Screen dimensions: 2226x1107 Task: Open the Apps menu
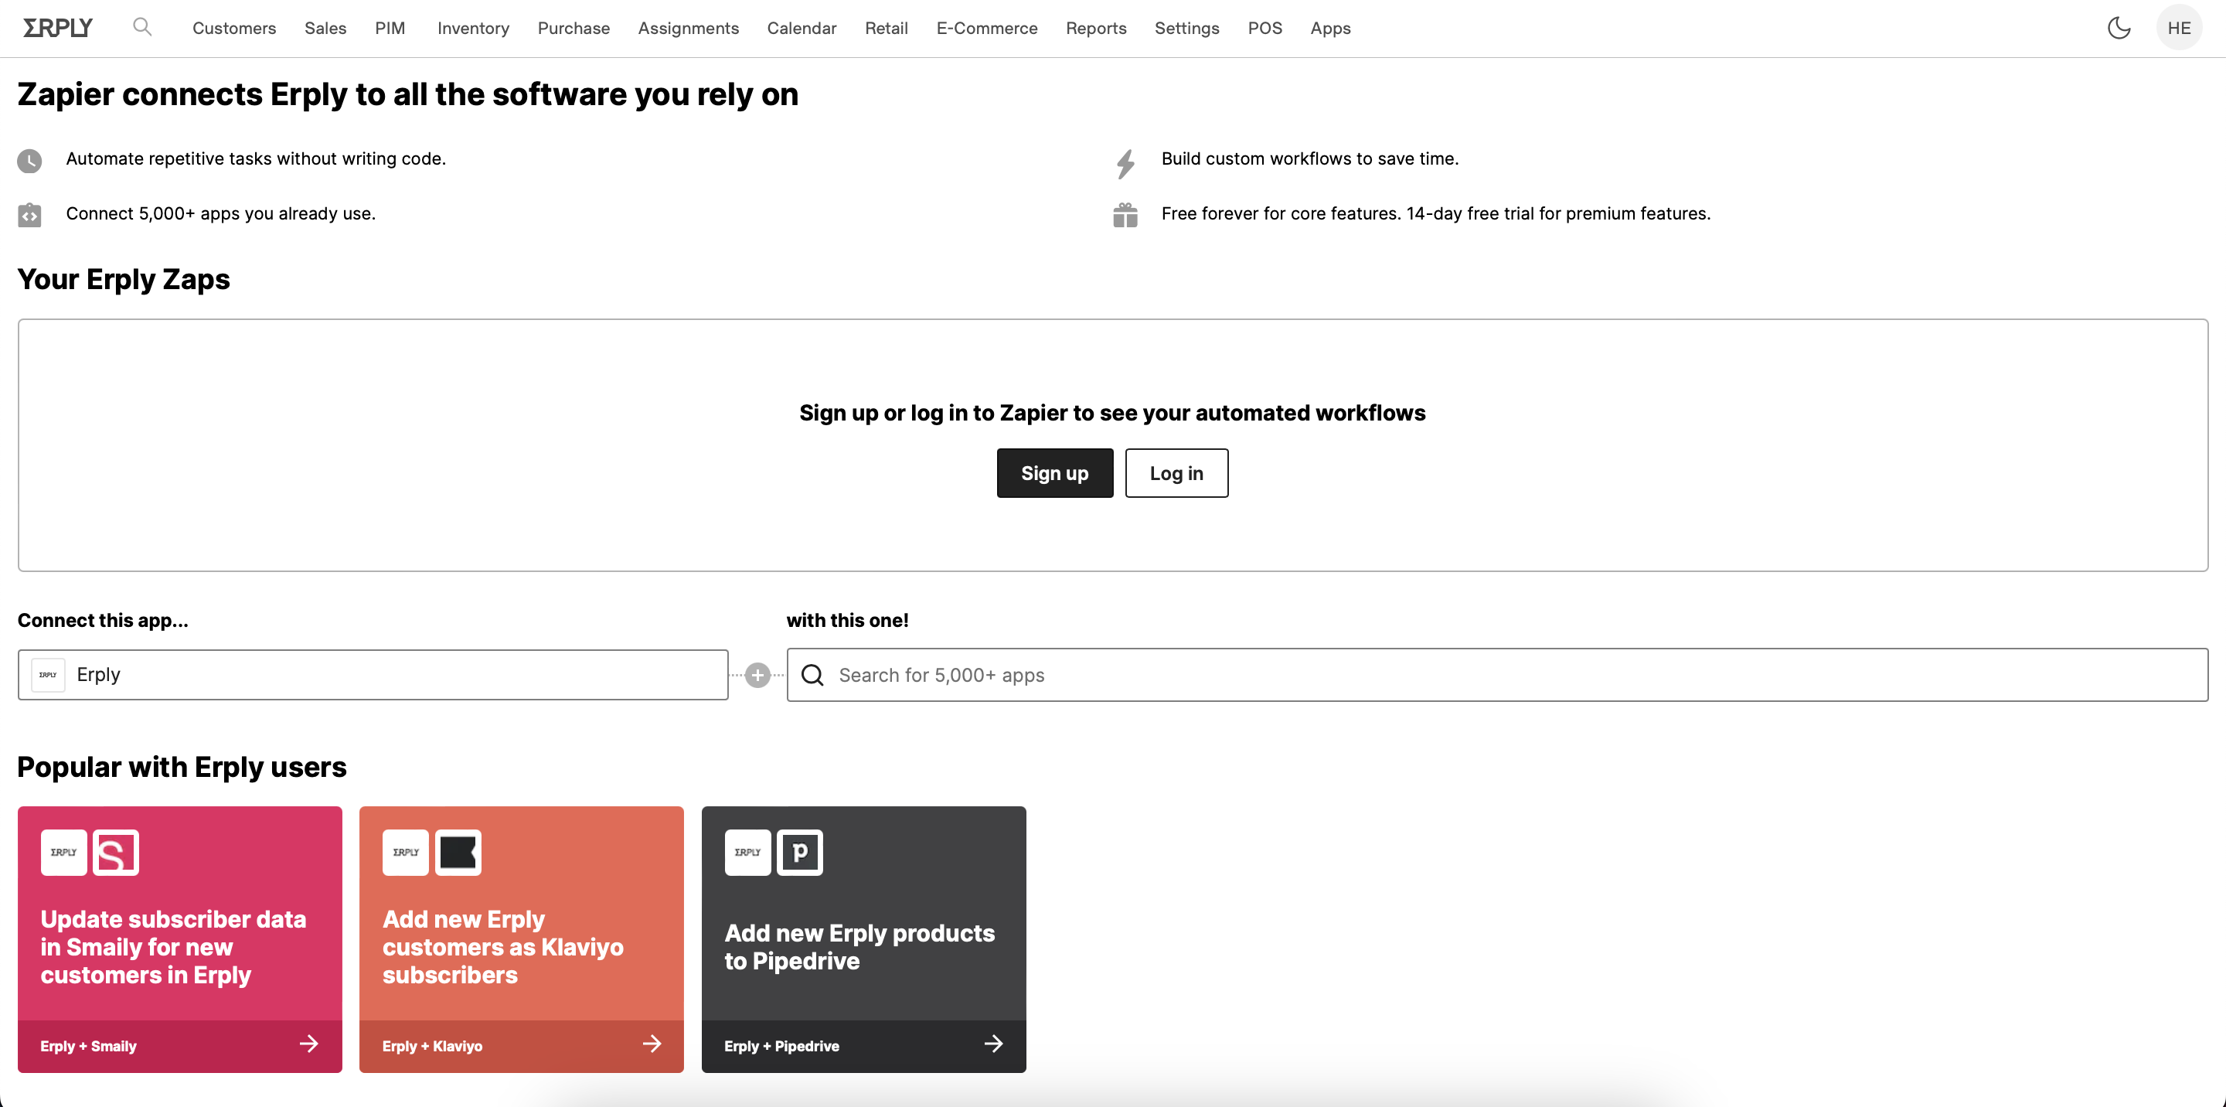tap(1330, 28)
